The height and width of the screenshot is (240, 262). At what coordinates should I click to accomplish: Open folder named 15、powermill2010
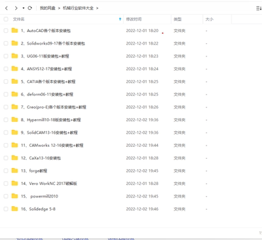pyautogui.click(x=39, y=196)
